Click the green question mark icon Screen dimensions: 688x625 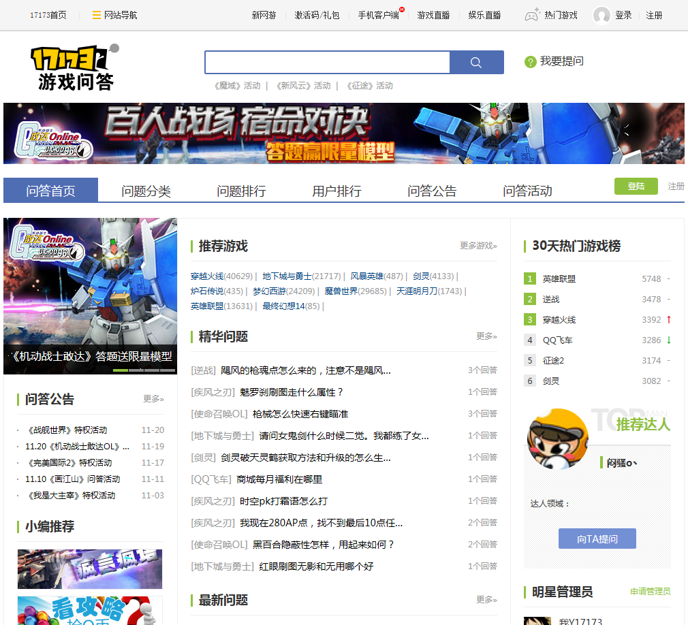pos(531,62)
